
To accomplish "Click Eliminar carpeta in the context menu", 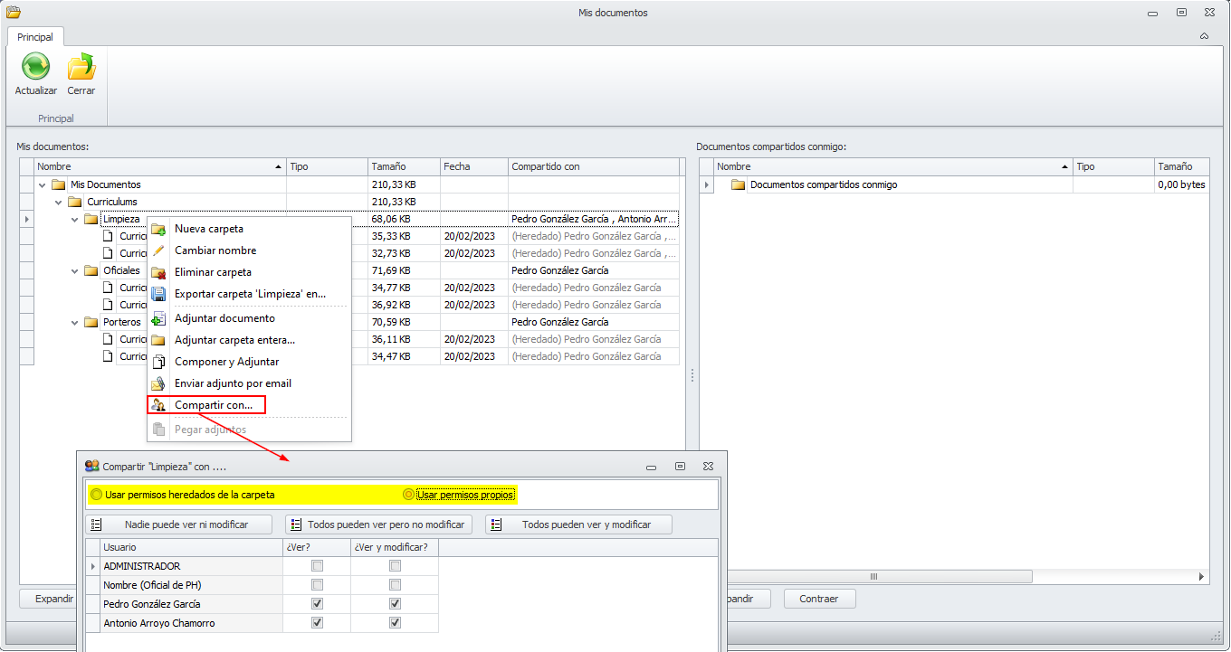I will [213, 272].
